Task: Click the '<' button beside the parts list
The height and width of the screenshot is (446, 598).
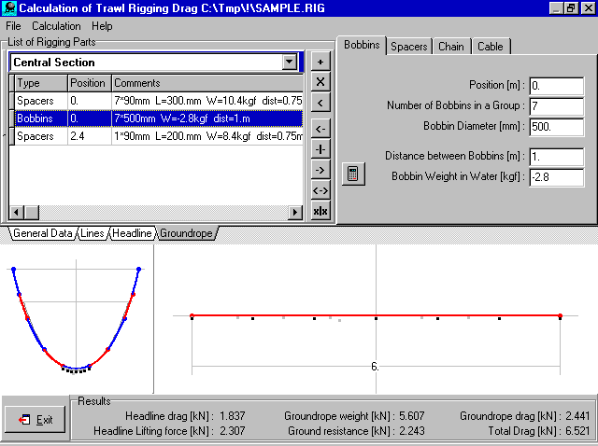Action: (x=320, y=102)
